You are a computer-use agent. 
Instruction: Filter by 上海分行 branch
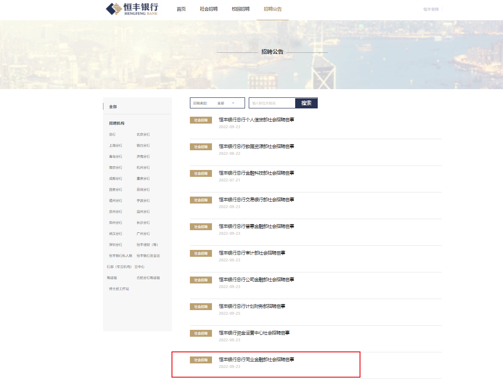(115, 146)
